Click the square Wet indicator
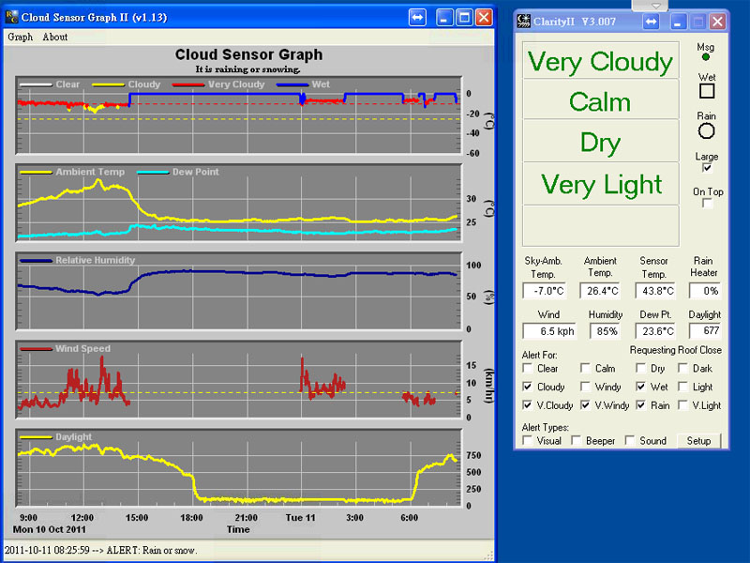Screen dimensions: 750x563 pyautogui.click(x=707, y=91)
